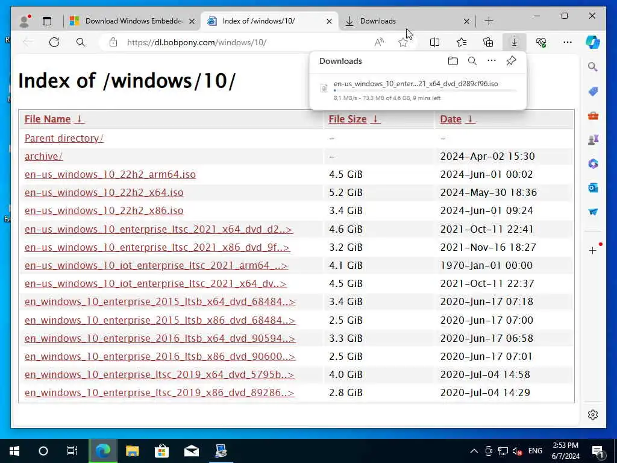Open sidebar Games chess icon
This screenshot has height=463, width=617.
pyautogui.click(x=593, y=139)
